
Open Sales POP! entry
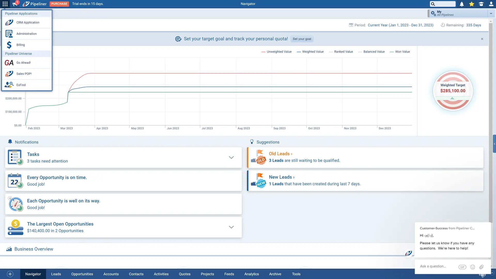tap(27, 74)
